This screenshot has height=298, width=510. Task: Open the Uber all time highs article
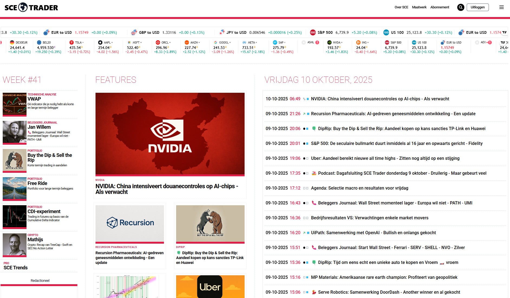(x=385, y=158)
